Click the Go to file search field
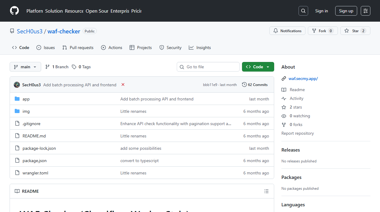Viewport: 380px width, 212px height. click(208, 67)
